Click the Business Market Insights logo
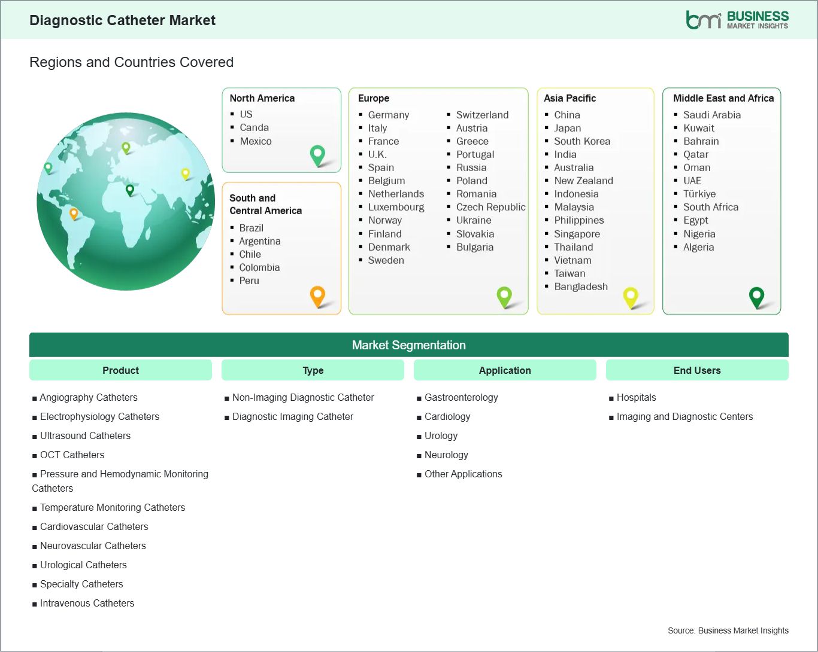 pyautogui.click(x=737, y=20)
